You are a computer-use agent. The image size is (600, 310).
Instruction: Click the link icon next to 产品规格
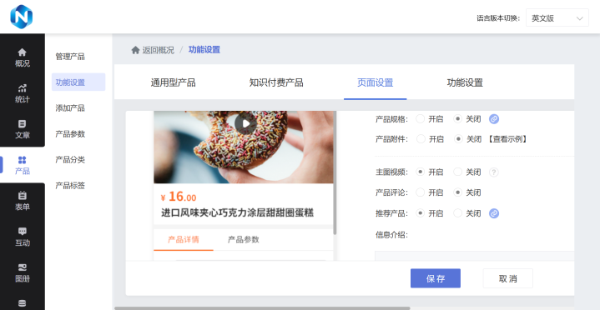click(x=494, y=119)
